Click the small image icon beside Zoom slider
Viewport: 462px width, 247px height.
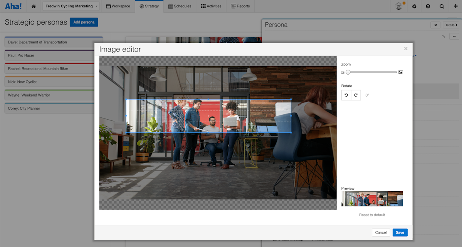[x=342, y=72]
